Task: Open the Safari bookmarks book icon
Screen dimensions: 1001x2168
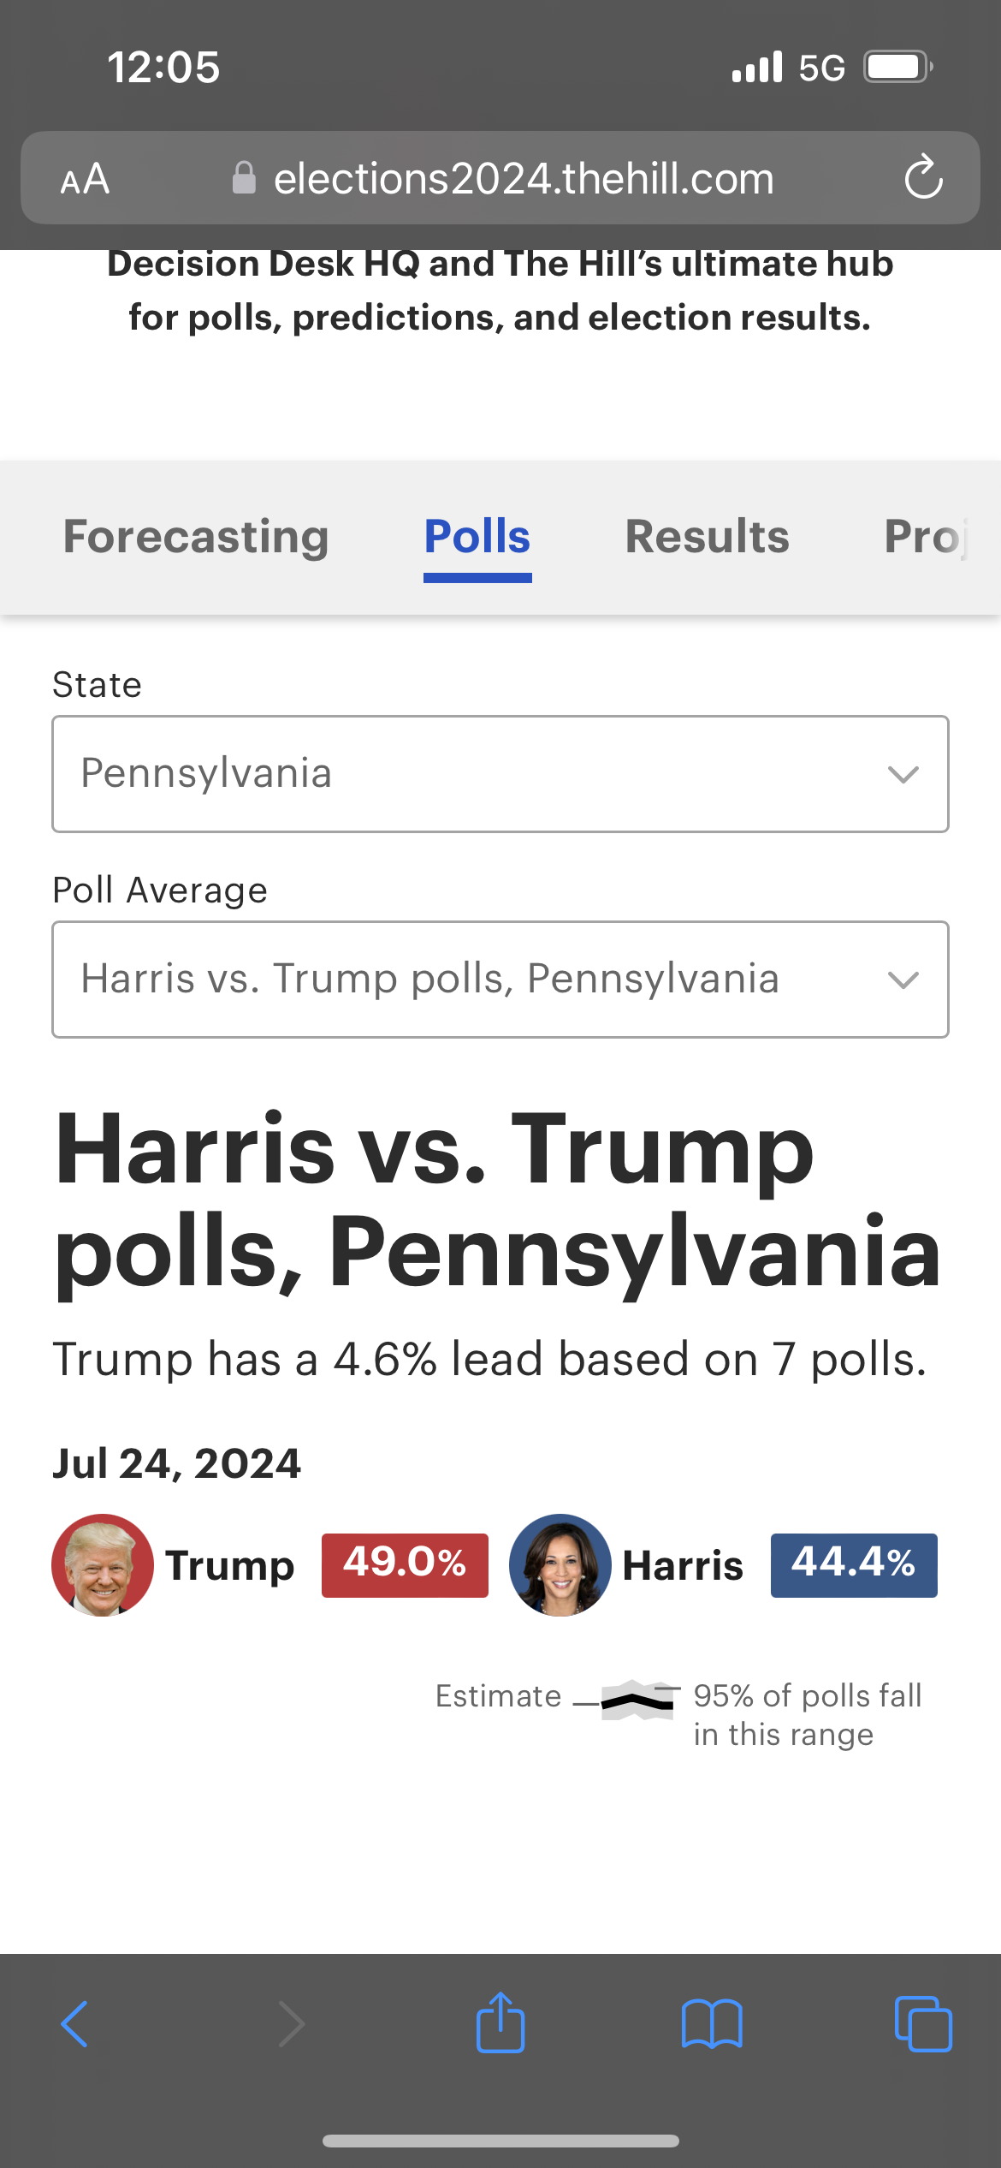Action: (712, 2024)
